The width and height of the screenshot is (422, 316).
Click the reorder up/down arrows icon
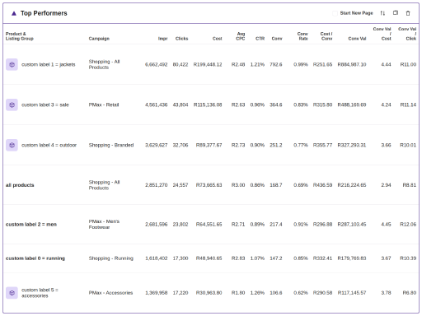click(382, 13)
